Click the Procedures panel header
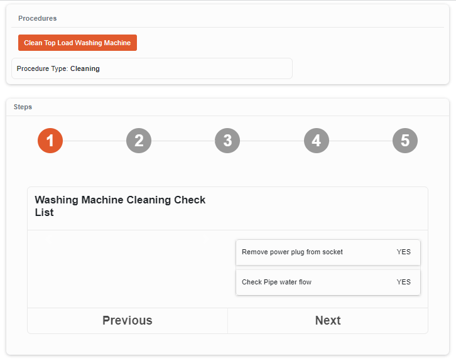456x361 pixels. point(37,18)
